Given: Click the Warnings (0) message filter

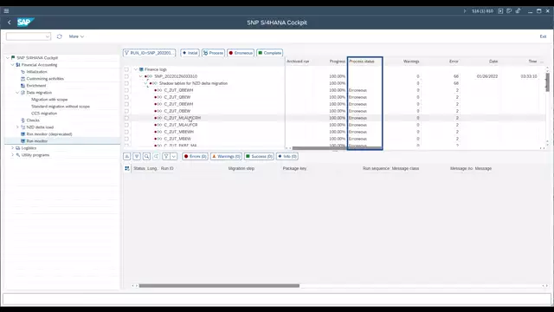Looking at the screenshot, I should coord(226,156).
